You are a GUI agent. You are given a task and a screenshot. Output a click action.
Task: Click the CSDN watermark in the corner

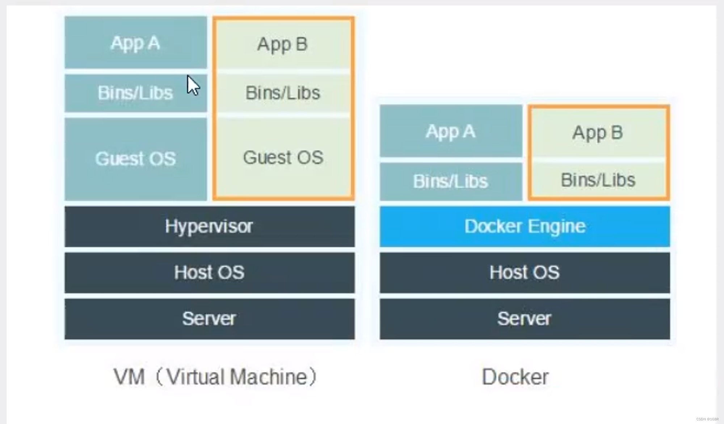(707, 419)
